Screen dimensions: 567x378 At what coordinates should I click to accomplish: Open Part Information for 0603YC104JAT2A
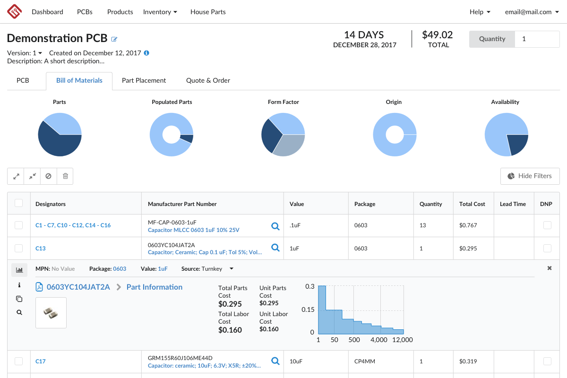(x=154, y=287)
